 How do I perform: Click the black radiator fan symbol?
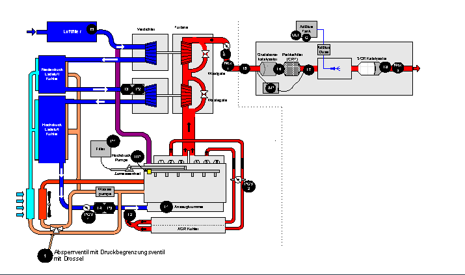click(49, 205)
